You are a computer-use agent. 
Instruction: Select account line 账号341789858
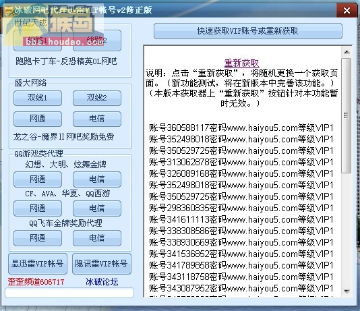[x=241, y=266]
